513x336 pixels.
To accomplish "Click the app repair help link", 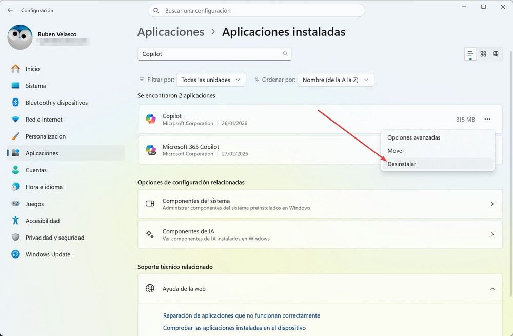I will click(x=241, y=315).
